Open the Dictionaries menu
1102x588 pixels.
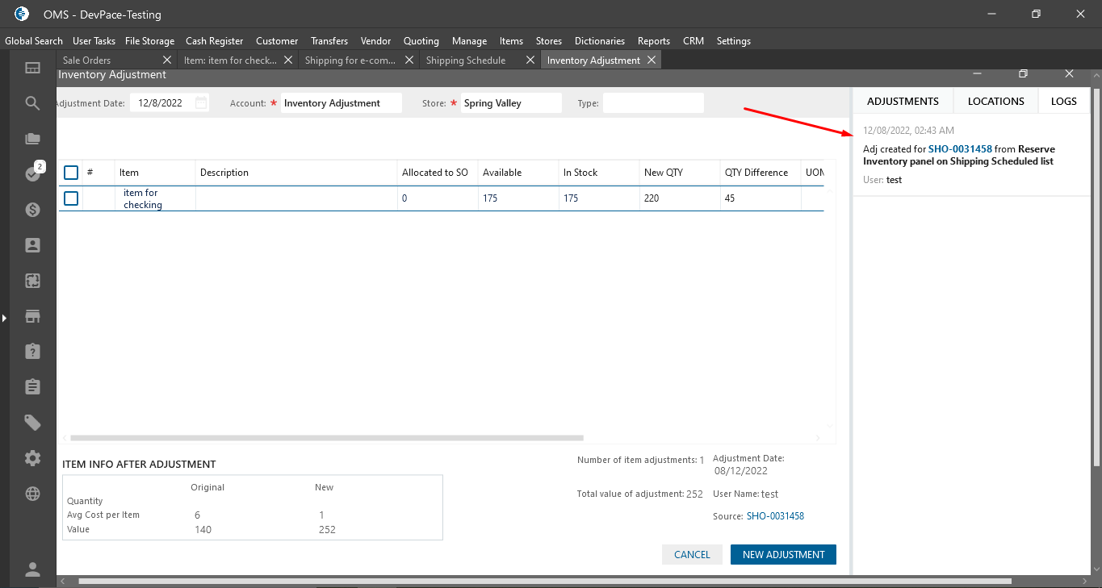(x=600, y=41)
